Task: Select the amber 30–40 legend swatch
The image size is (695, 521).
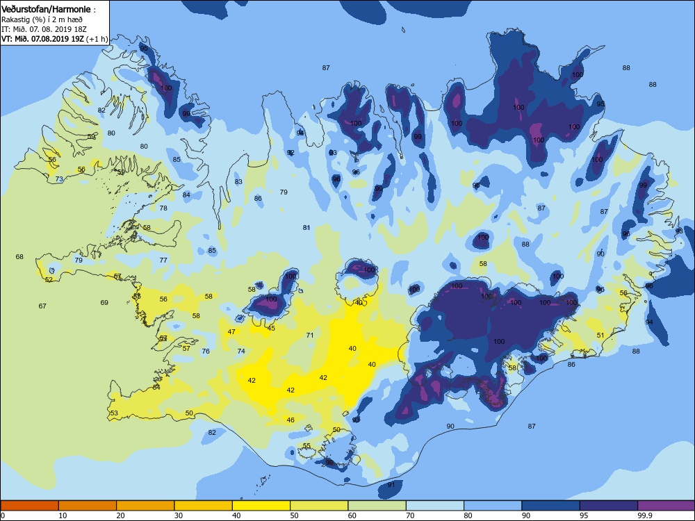Action: (203, 506)
